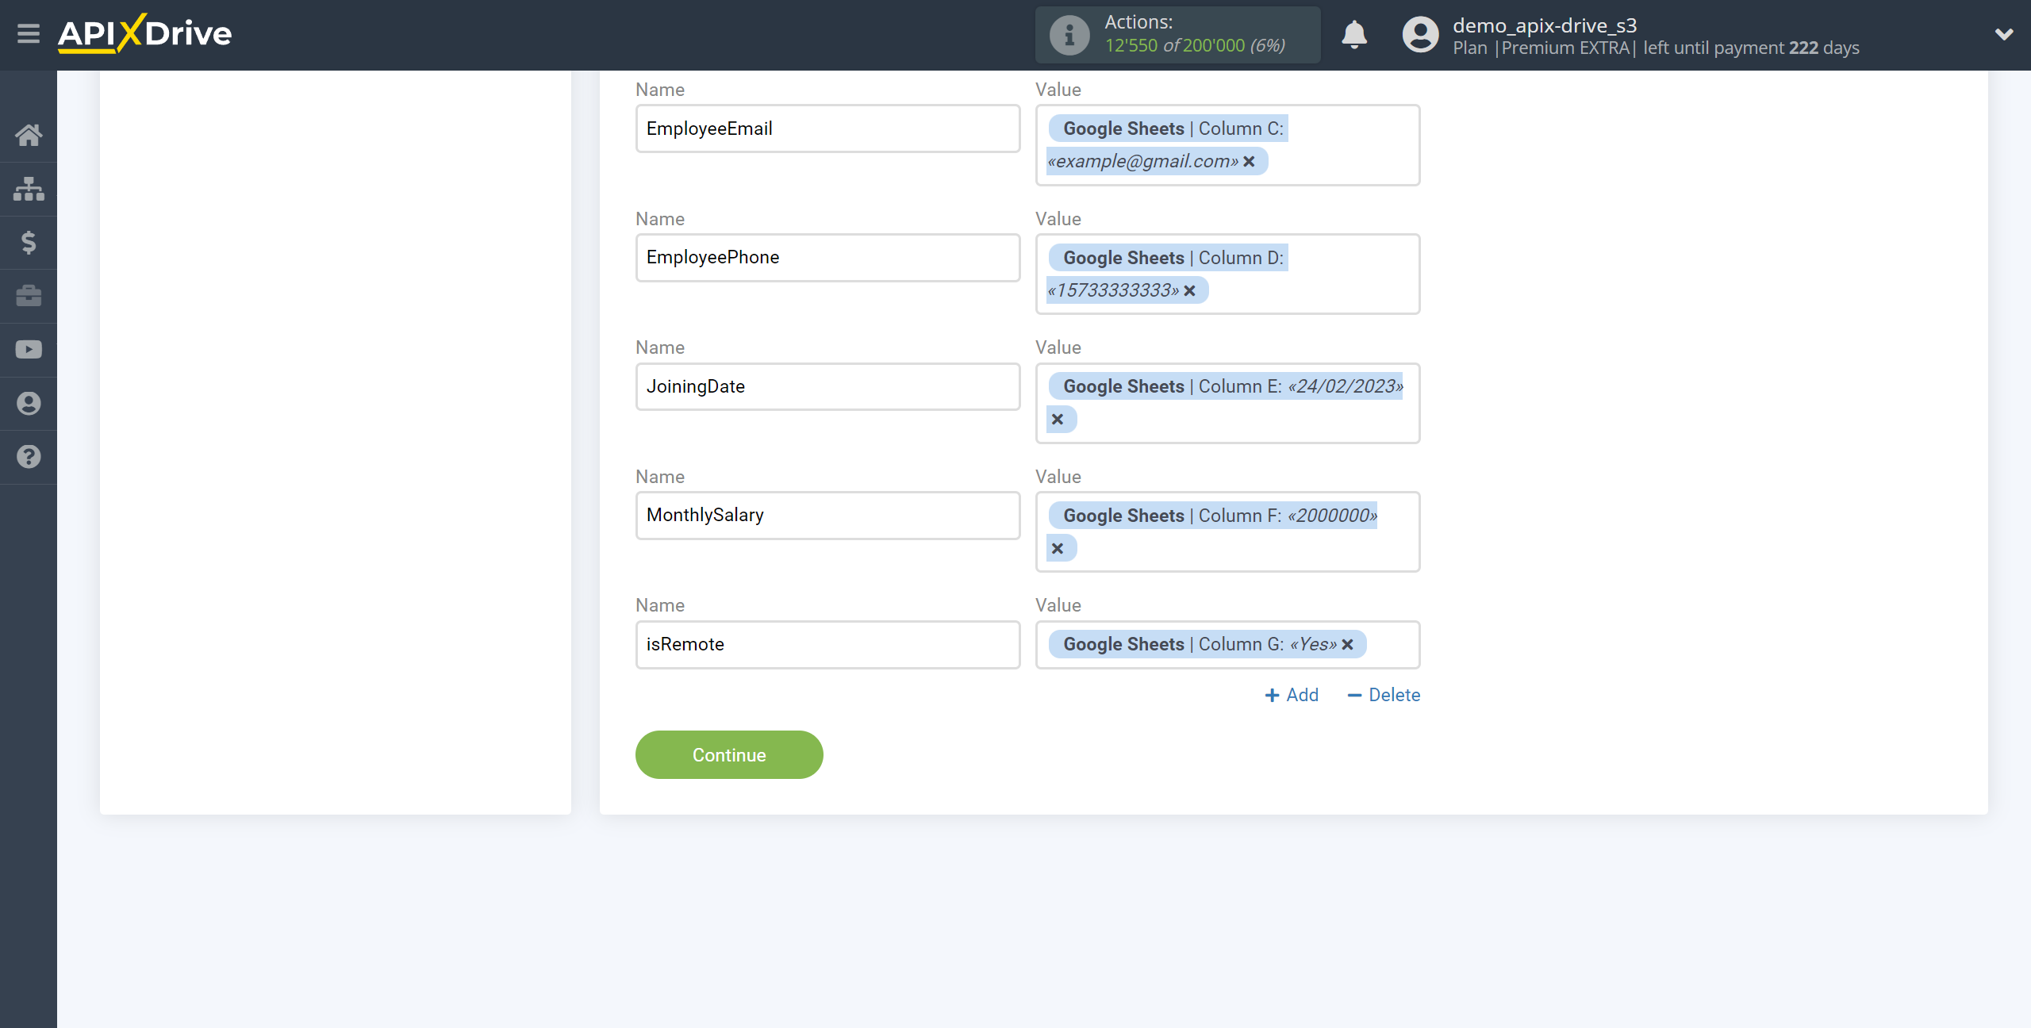The image size is (2031, 1028).
Task: Open the help question mark icon
Action: coord(29,457)
